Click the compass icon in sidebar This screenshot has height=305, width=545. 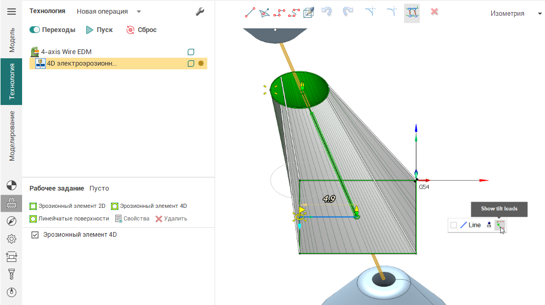pyautogui.click(x=11, y=221)
